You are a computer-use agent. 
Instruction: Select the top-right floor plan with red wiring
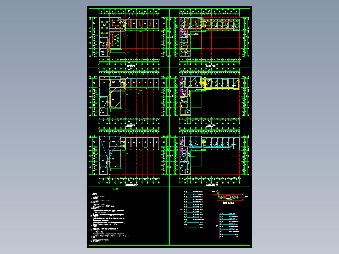point(210,38)
